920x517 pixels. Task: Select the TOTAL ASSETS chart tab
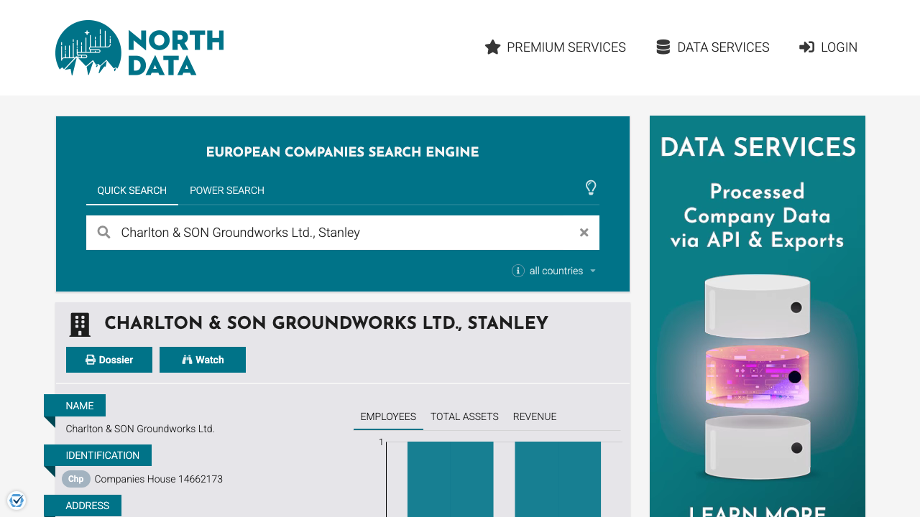(x=464, y=416)
